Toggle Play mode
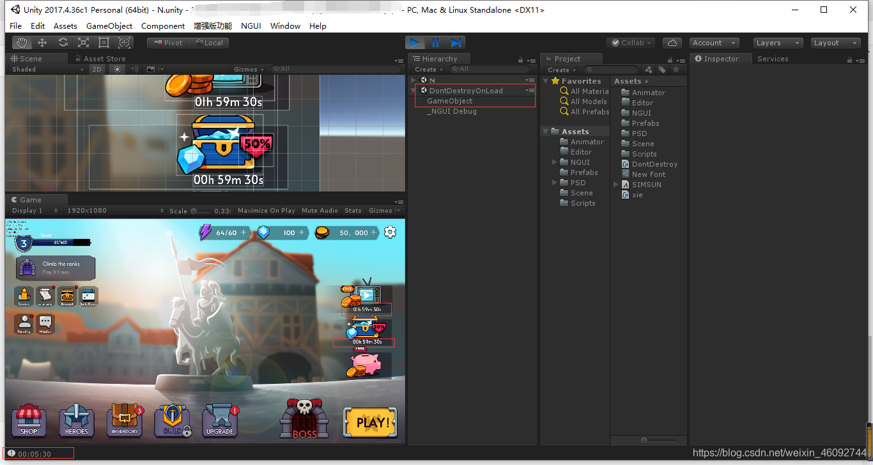The height and width of the screenshot is (465, 873). pyautogui.click(x=415, y=43)
